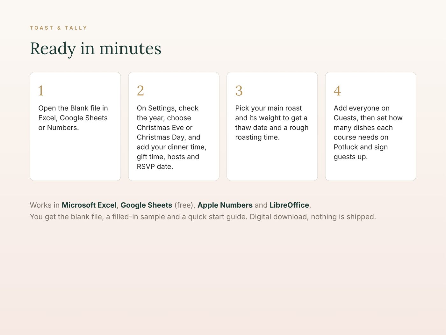Click the "On Settings, check the year" step text
Image resolution: width=446 pixels, height=335 pixels.
171,137
